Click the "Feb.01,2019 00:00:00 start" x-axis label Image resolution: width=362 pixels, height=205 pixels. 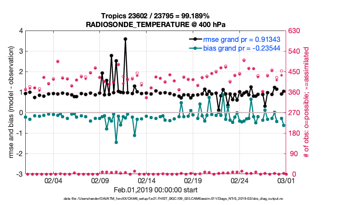point(155,190)
